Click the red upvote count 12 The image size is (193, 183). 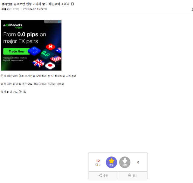tap(98, 161)
